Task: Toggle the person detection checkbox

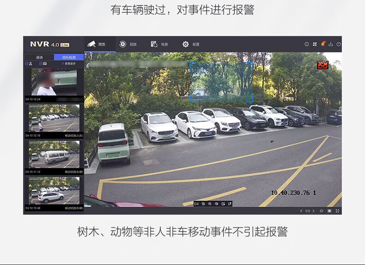Action: [x=26, y=64]
